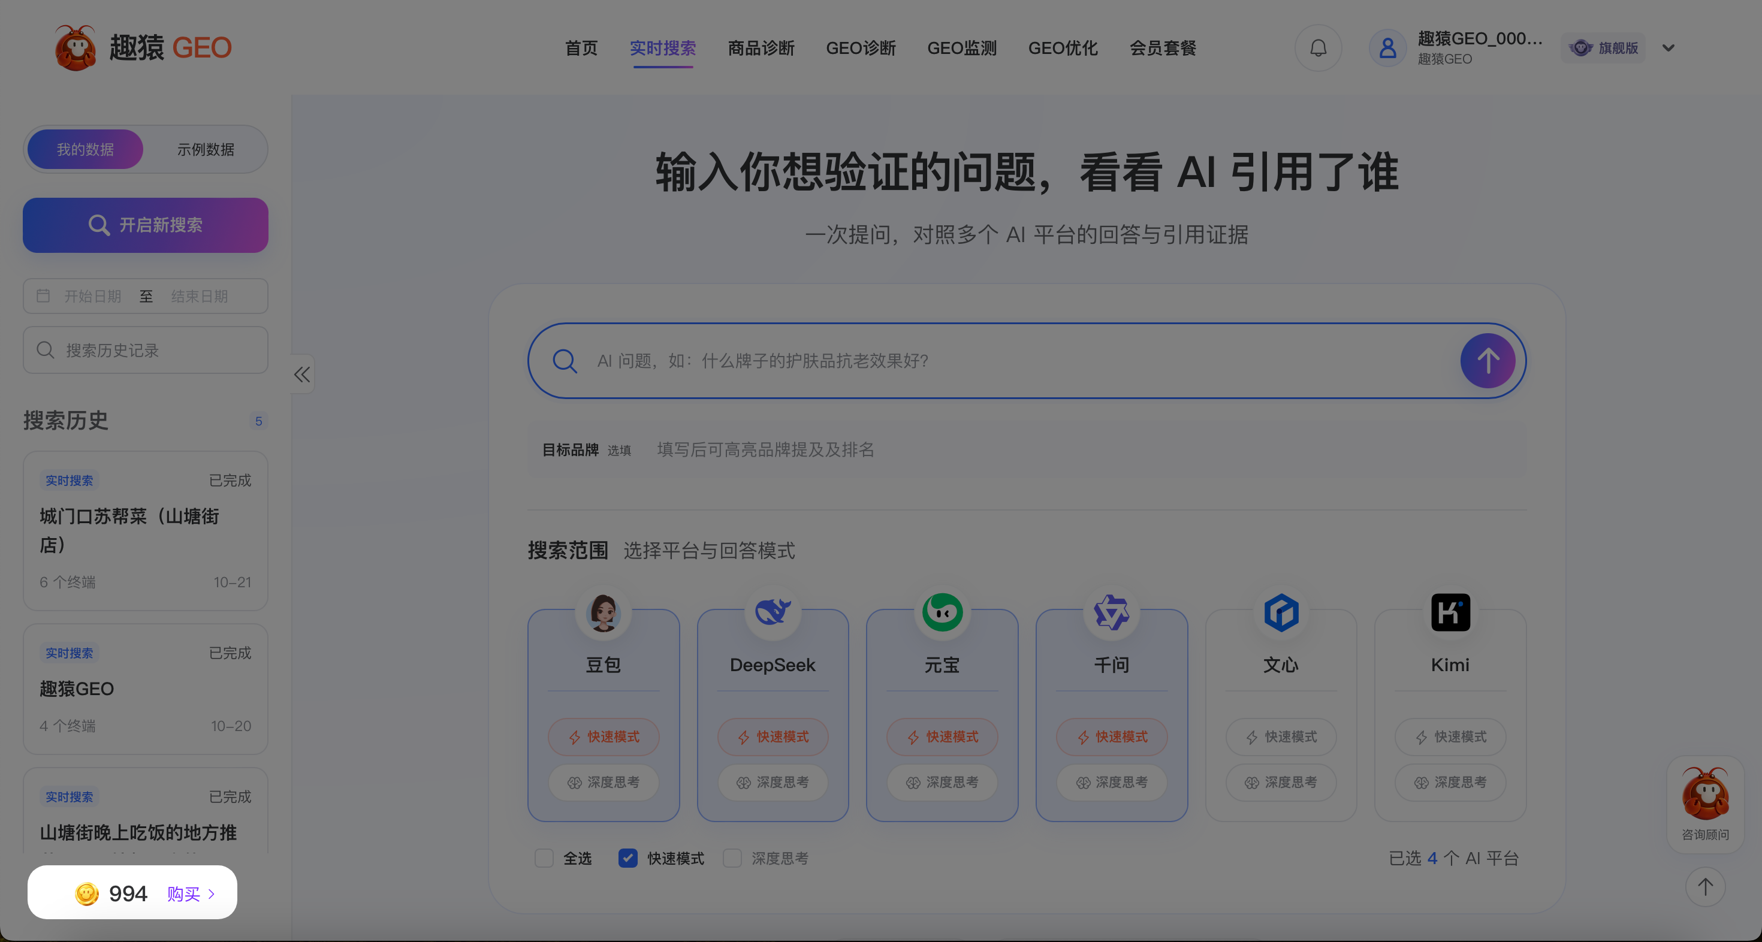Toggle 快速模式 for 元宝

pos(942,737)
